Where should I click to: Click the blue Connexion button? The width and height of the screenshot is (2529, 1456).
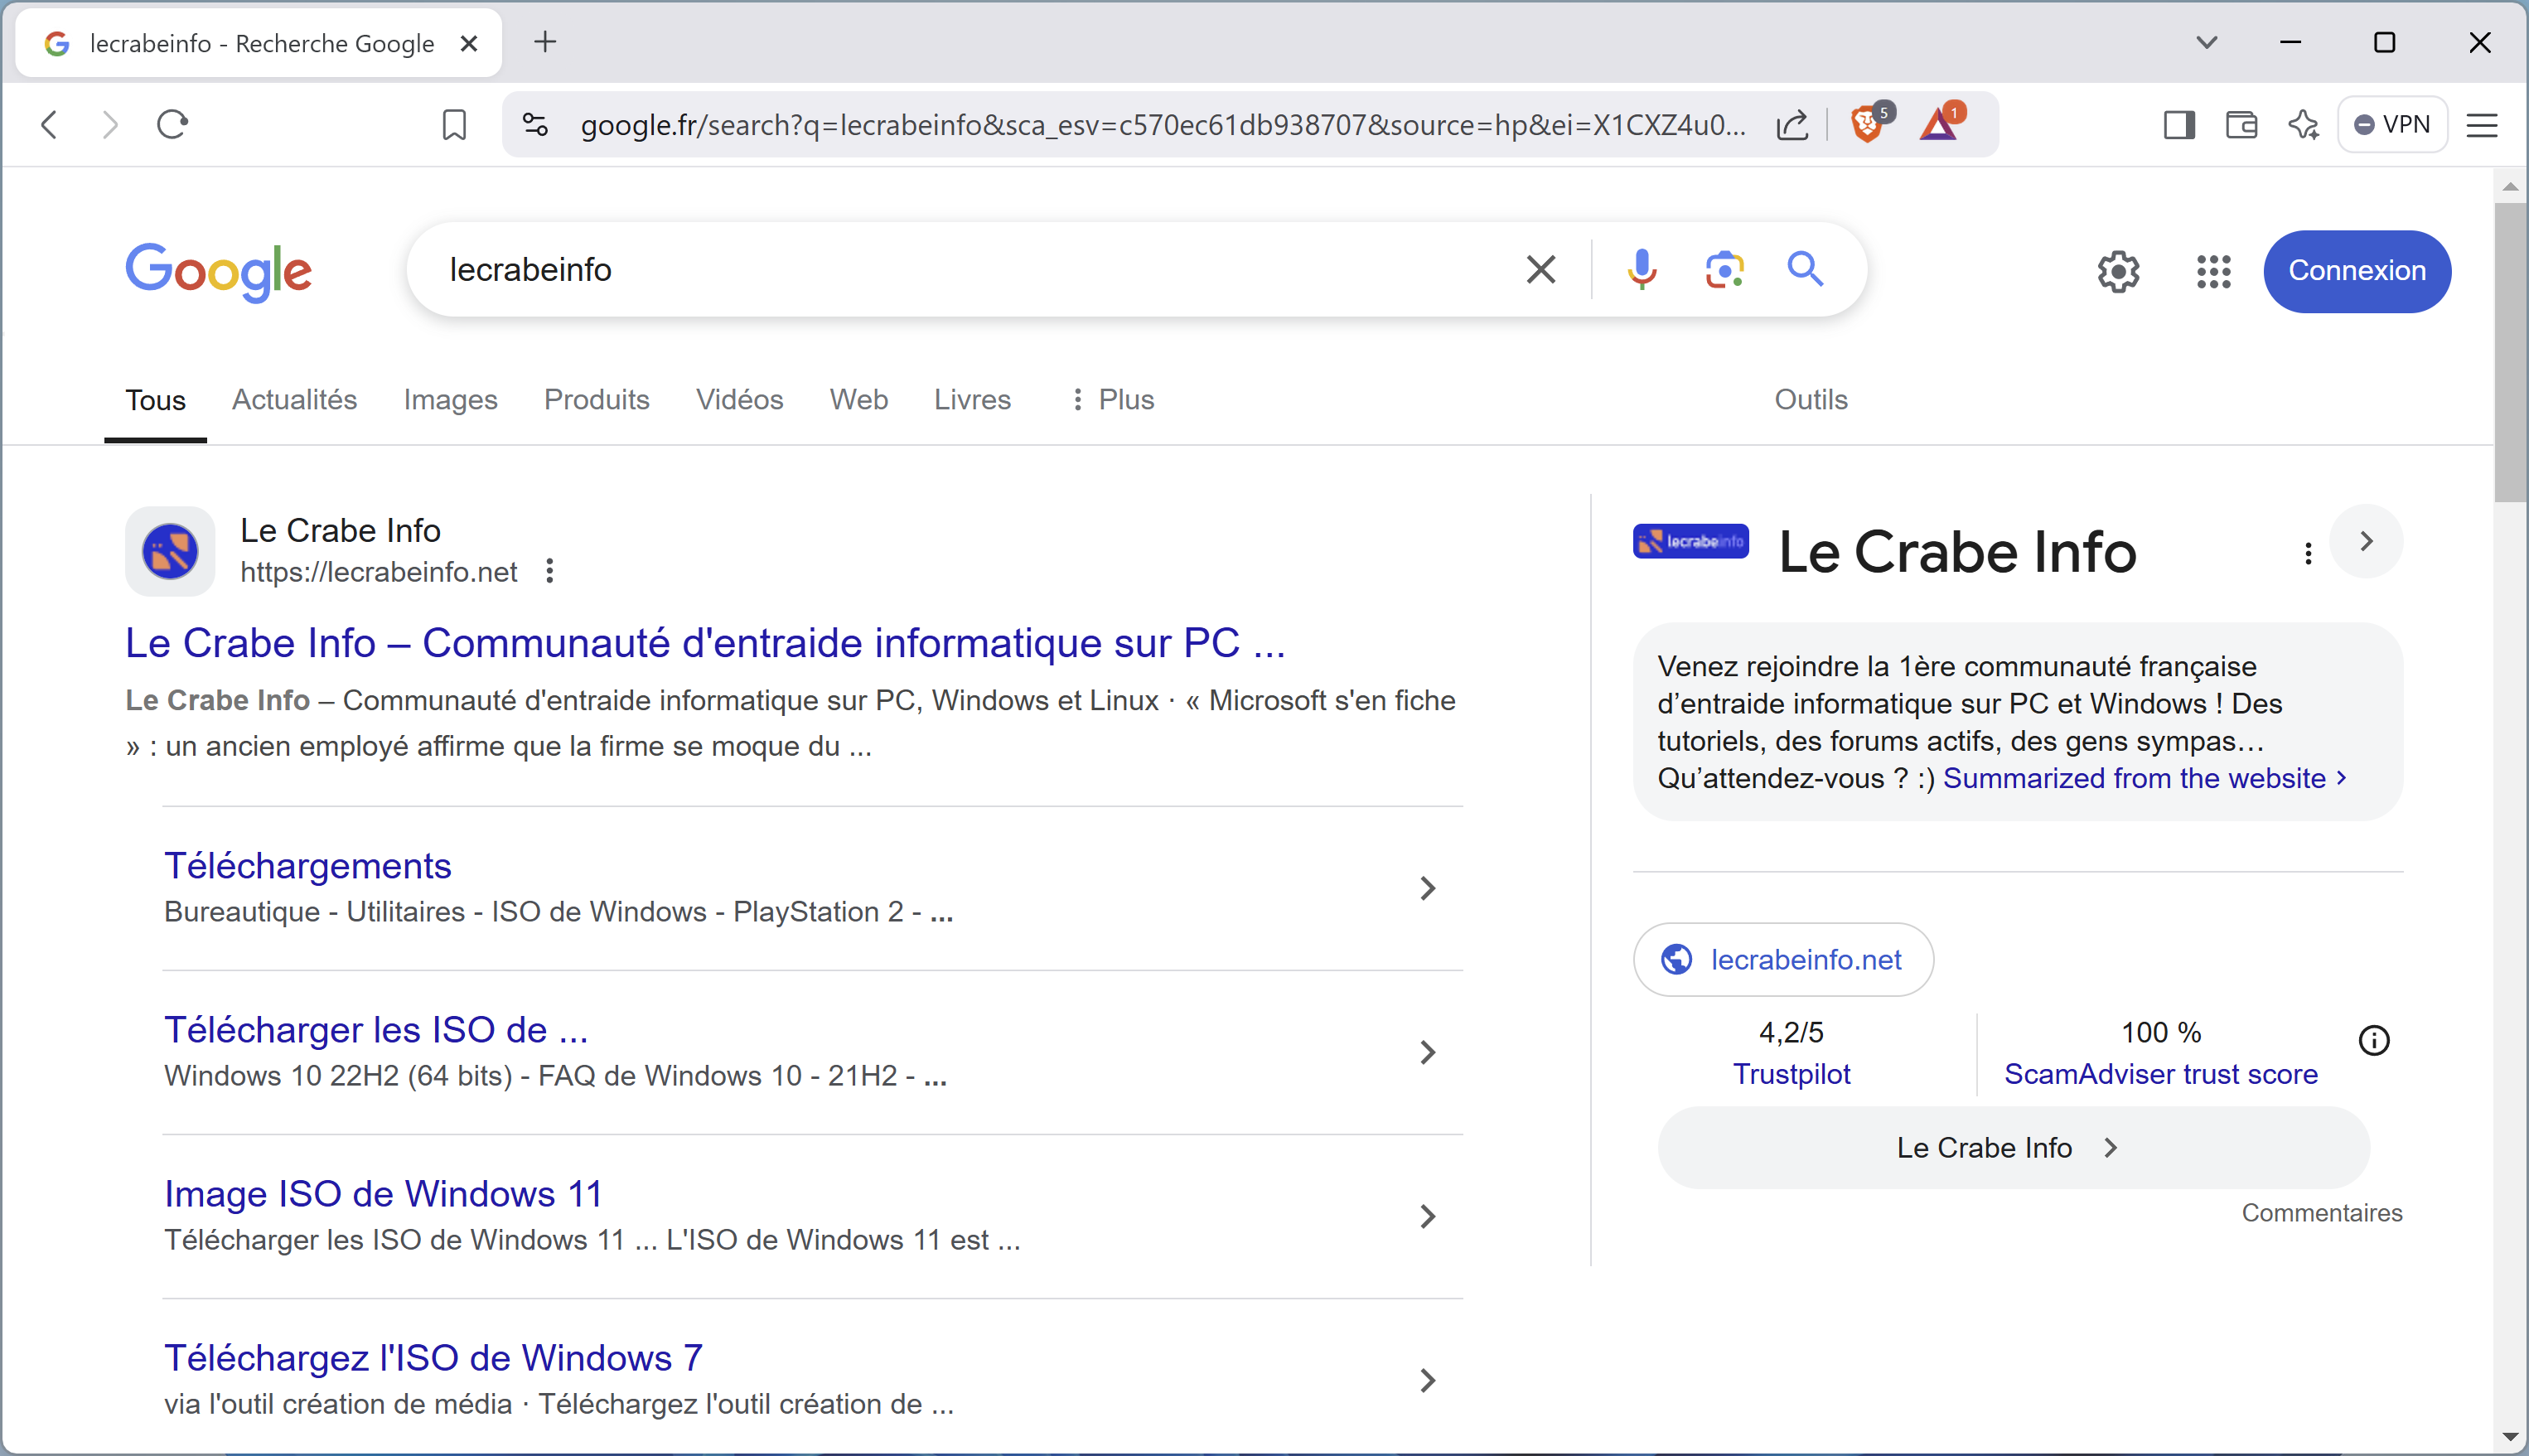2356,271
